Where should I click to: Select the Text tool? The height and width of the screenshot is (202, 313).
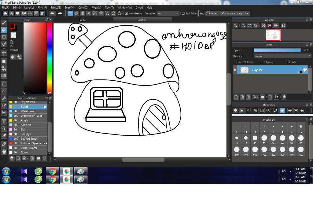(4, 121)
